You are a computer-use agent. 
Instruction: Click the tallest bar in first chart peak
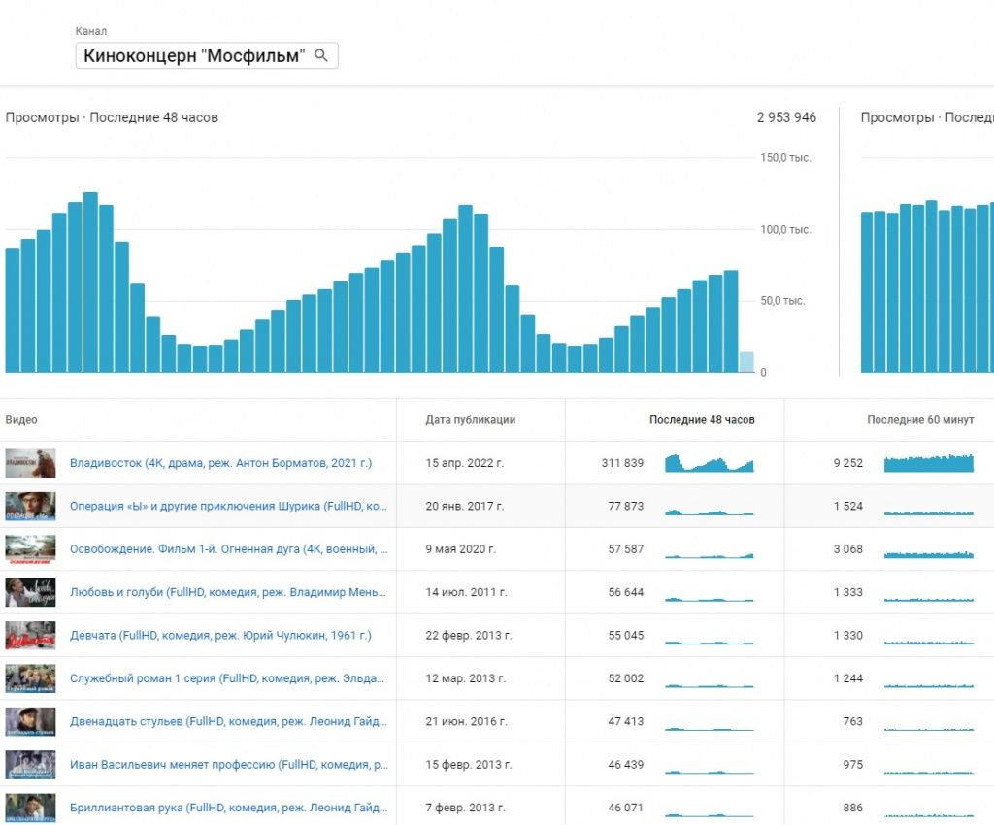point(90,282)
